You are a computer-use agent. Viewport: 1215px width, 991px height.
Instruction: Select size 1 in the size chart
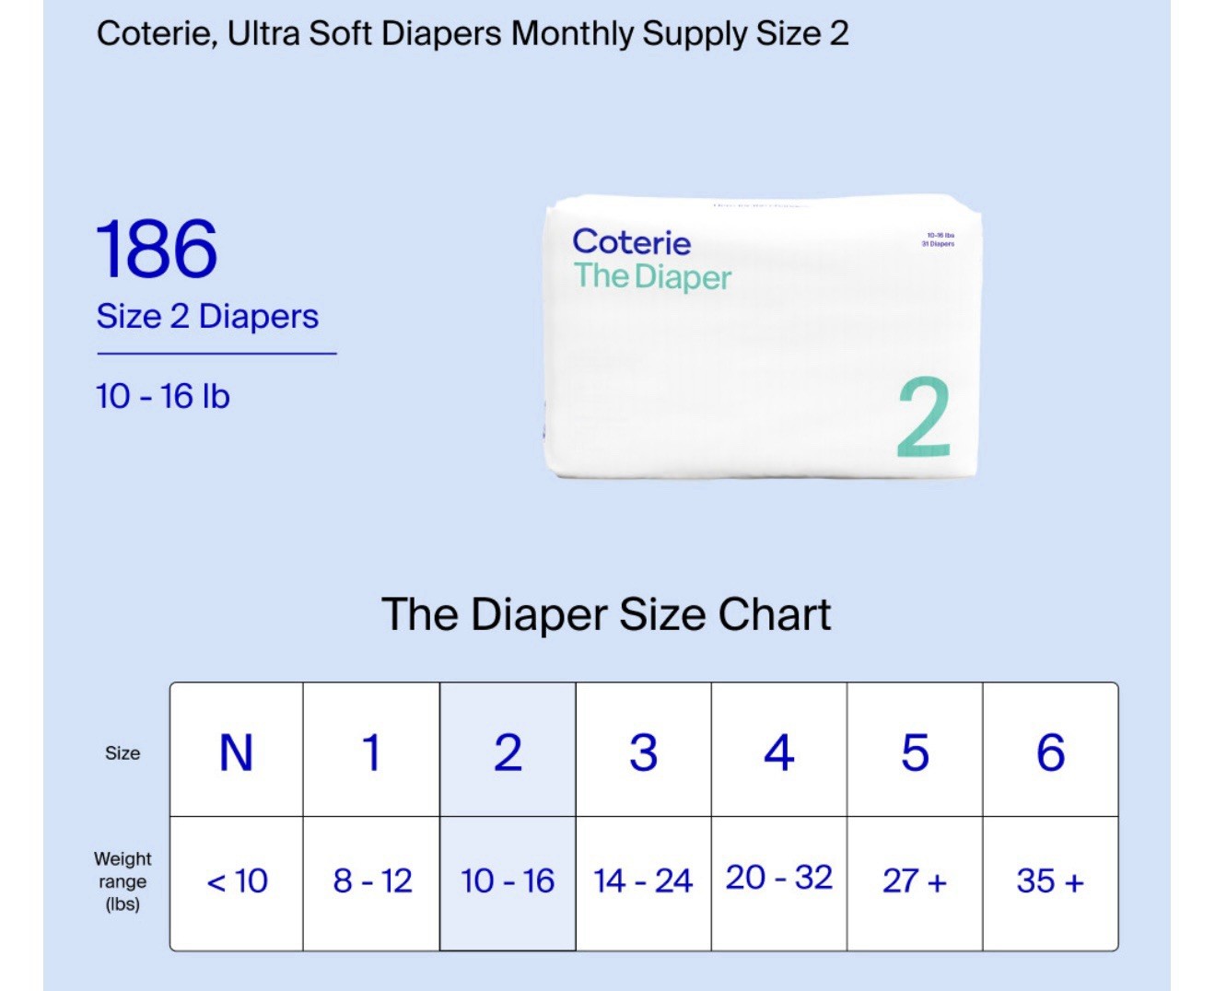coord(371,752)
